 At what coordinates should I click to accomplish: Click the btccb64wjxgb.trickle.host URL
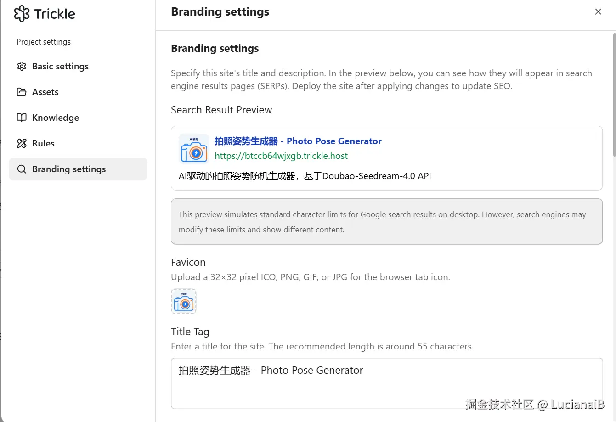pyautogui.click(x=281, y=156)
